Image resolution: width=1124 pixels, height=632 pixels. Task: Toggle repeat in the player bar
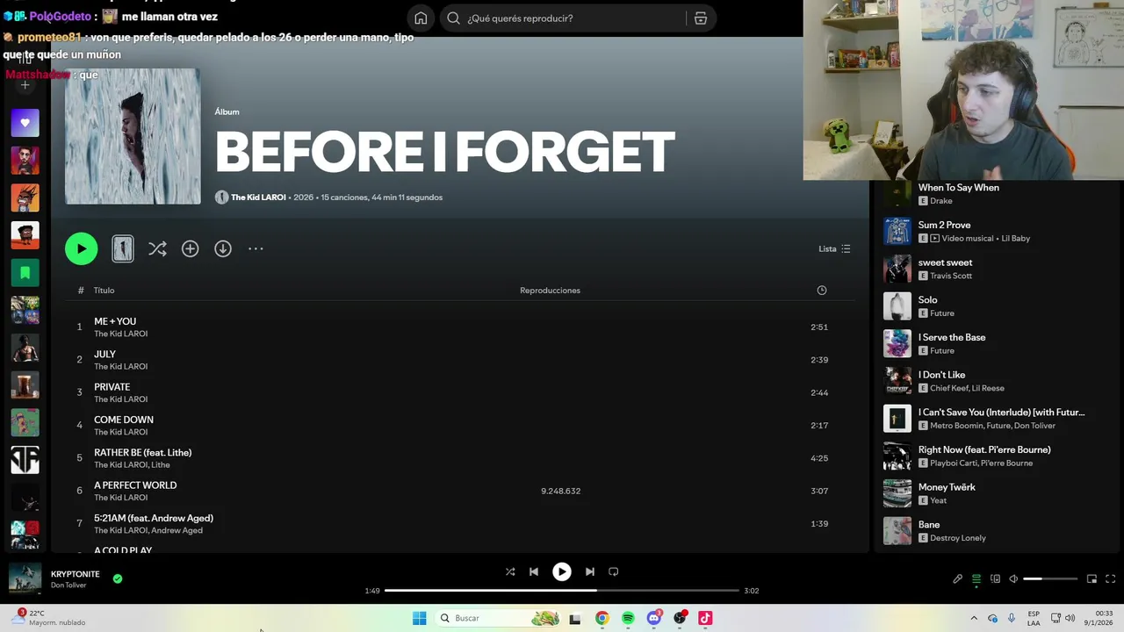[x=614, y=571]
